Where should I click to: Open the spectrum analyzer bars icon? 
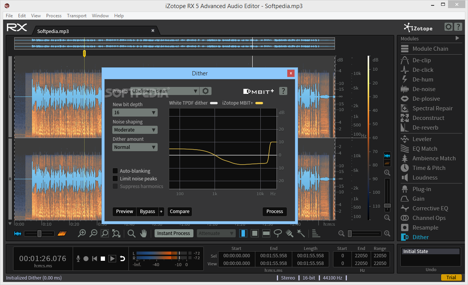point(316,233)
